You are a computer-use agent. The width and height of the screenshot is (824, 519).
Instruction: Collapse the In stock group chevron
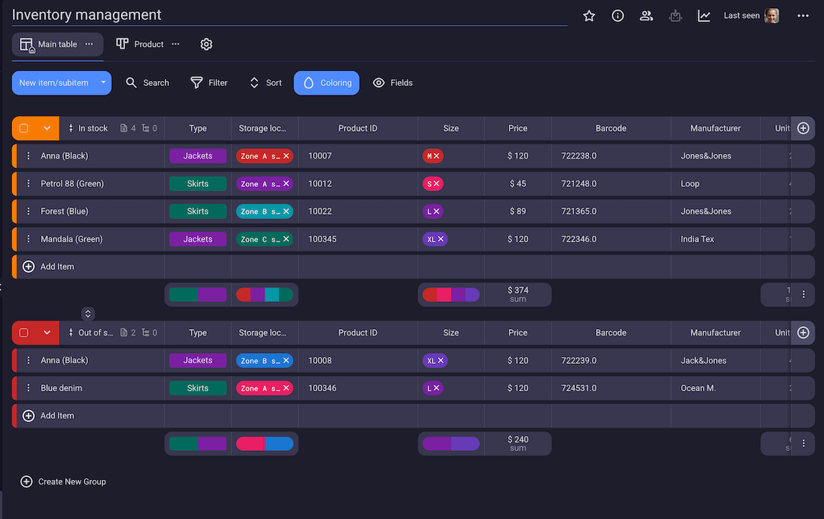(47, 128)
